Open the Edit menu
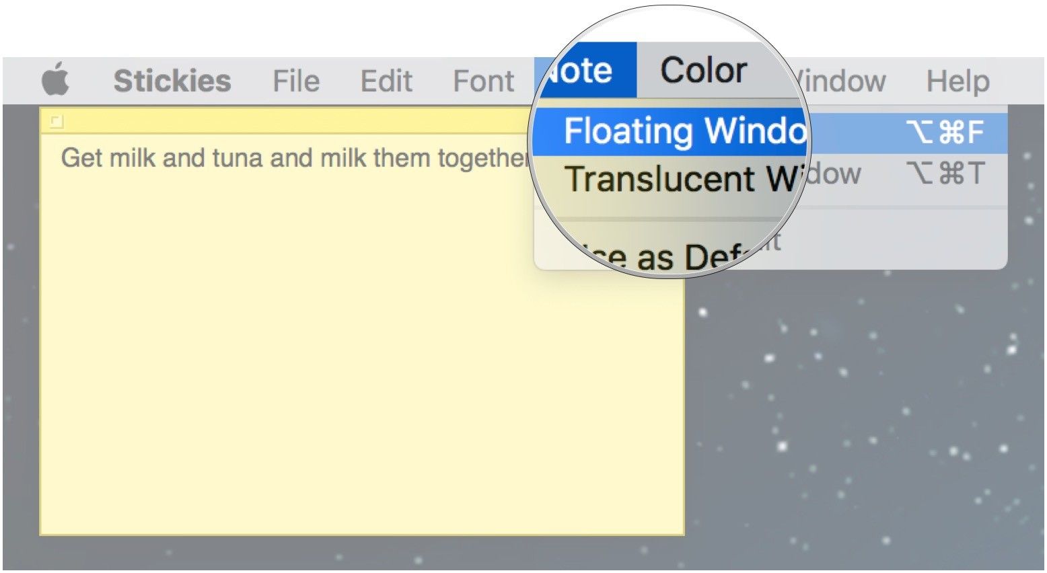Image resolution: width=1047 pixels, height=573 pixels. [x=386, y=81]
